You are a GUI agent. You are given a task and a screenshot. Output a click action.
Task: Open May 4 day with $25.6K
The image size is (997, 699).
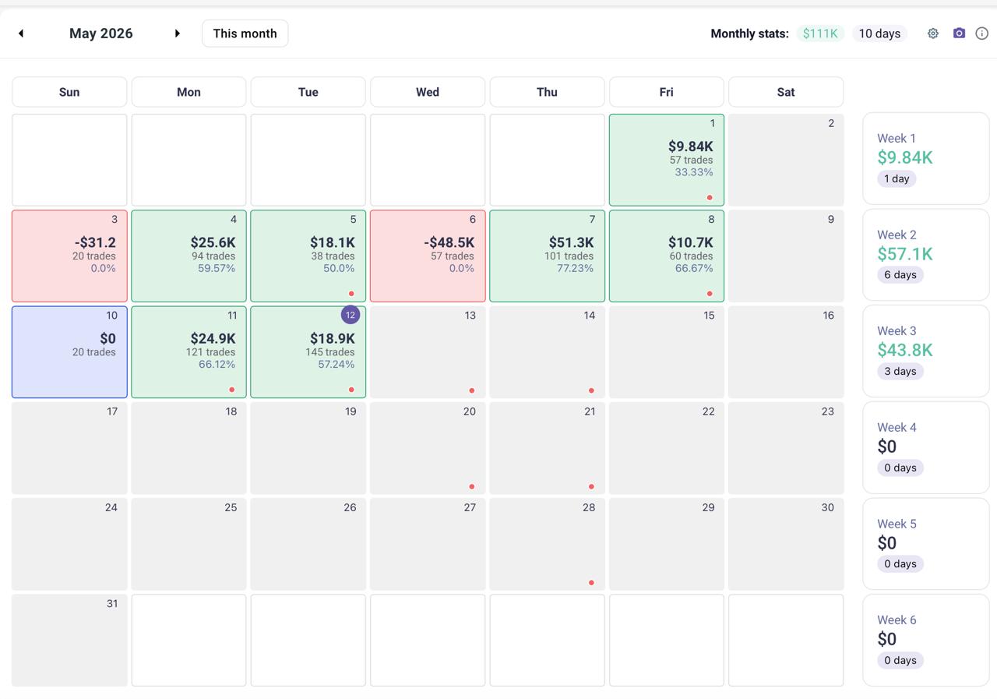[188, 256]
